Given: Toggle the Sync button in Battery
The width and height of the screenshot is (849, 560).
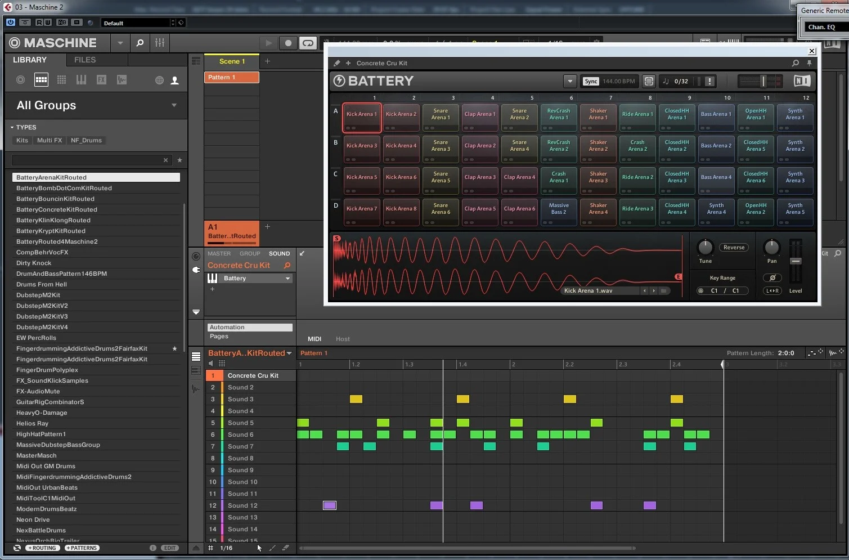Looking at the screenshot, I should [x=591, y=81].
